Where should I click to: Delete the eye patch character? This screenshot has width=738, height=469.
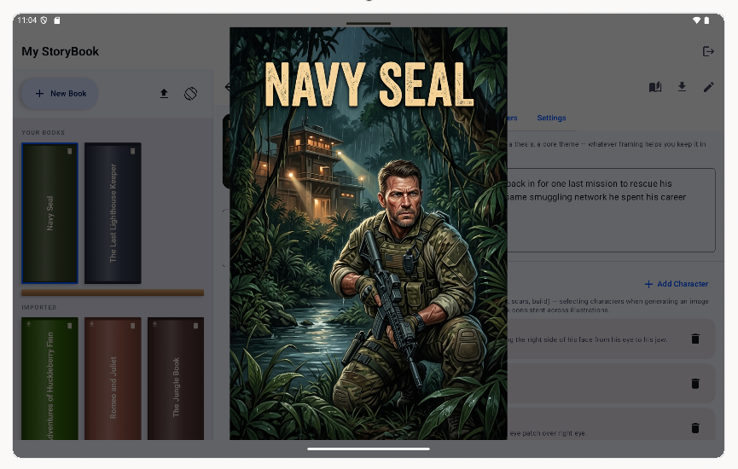point(695,427)
